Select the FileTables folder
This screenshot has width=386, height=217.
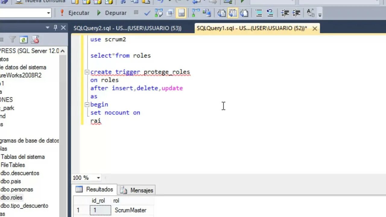13,165
